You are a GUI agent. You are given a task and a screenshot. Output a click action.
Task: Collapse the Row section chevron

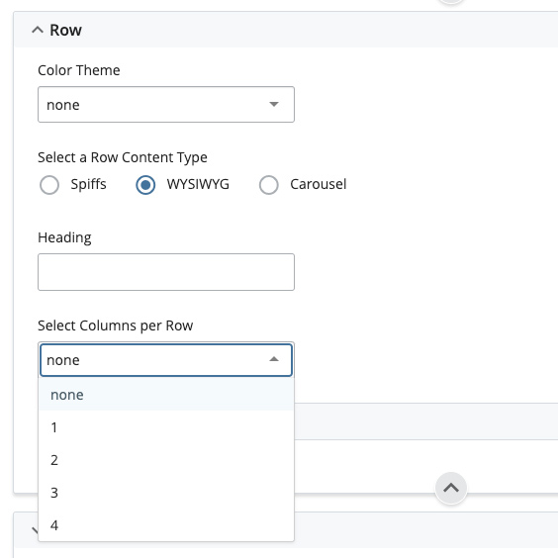(38, 30)
